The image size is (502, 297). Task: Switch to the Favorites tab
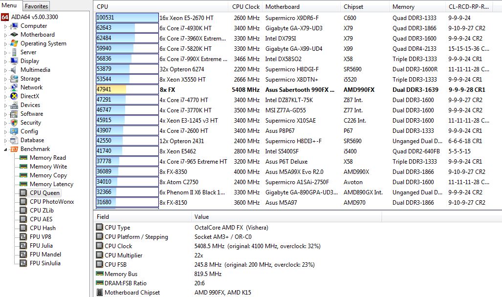pyautogui.click(x=36, y=6)
